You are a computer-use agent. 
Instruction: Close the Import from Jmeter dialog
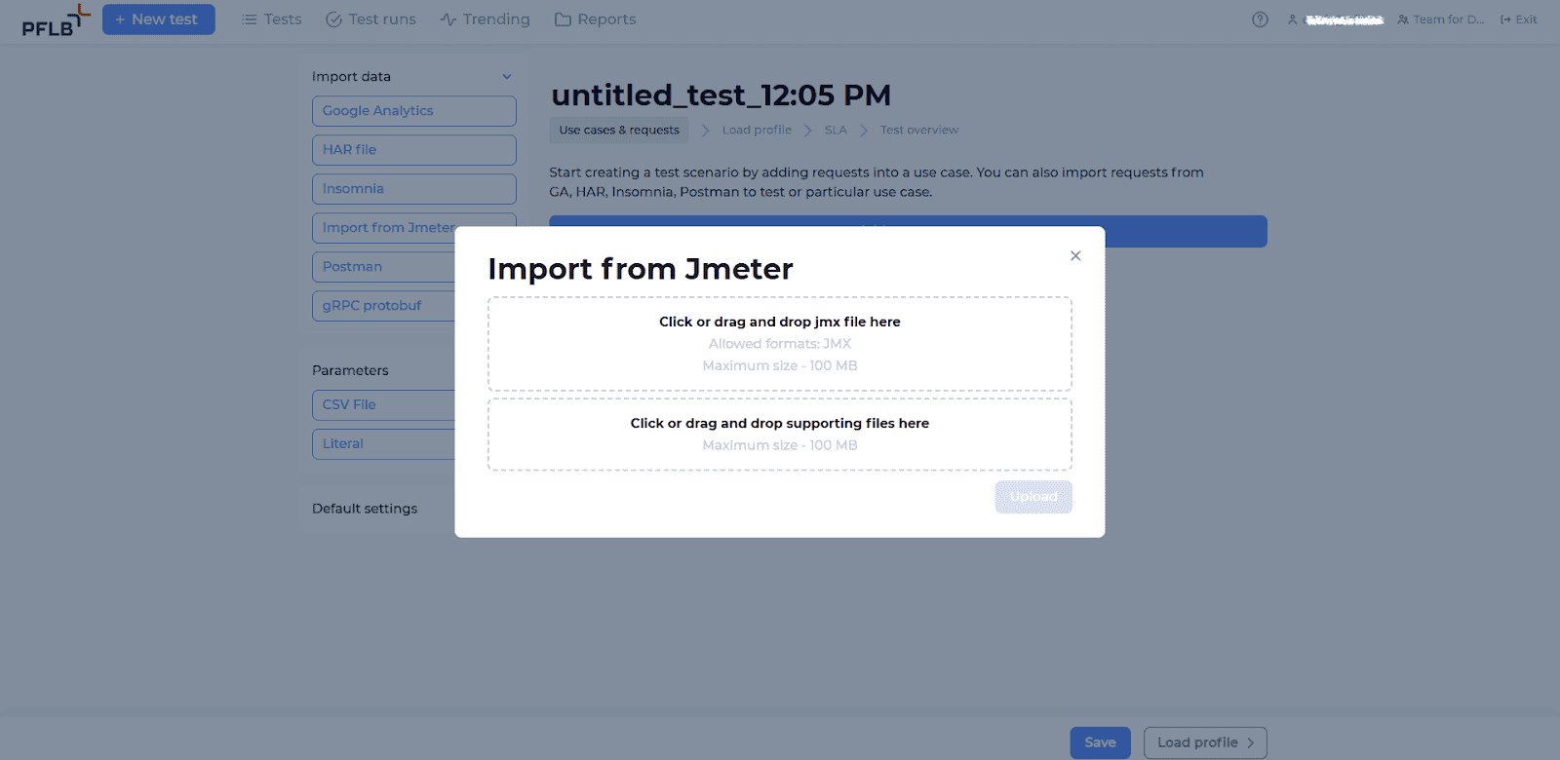(1075, 255)
